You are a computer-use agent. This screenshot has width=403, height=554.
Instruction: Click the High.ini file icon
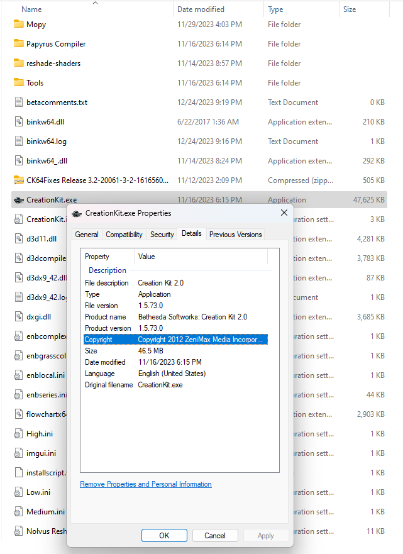[19, 433]
